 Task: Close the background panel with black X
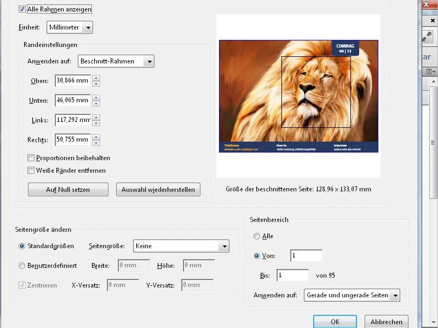[x=433, y=20]
